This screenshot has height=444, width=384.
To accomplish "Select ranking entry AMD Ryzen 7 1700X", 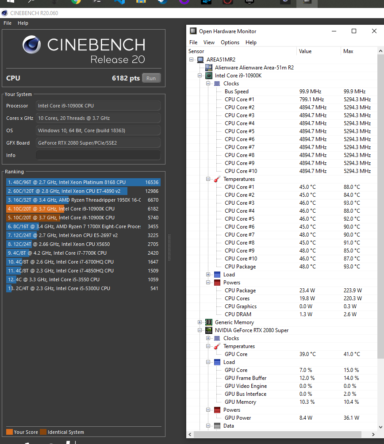I will tap(83, 226).
